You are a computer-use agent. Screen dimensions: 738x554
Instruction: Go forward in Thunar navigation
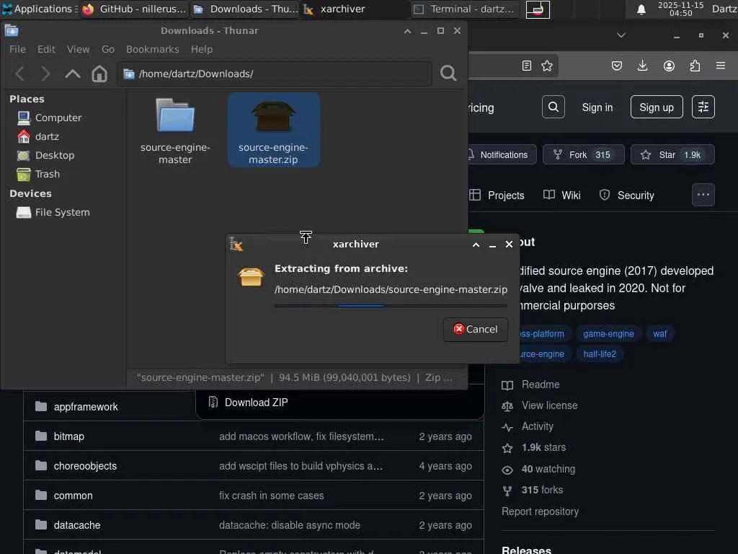click(45, 74)
